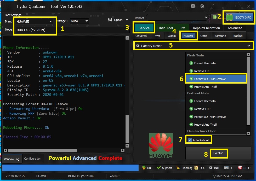Click the Huawei logo image

[161, 146]
